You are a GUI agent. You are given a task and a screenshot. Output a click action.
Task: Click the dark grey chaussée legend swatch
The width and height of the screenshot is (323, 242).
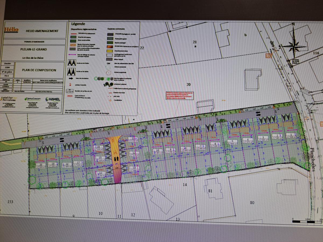click(x=110, y=34)
